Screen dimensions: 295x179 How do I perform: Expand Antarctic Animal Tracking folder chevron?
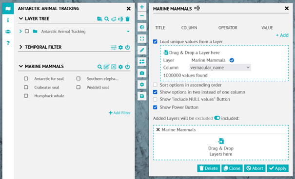(20, 31)
